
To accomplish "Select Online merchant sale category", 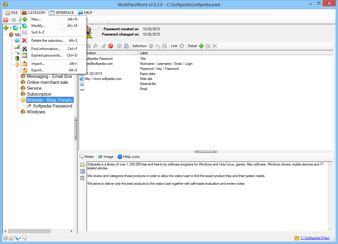I will click(x=47, y=82).
